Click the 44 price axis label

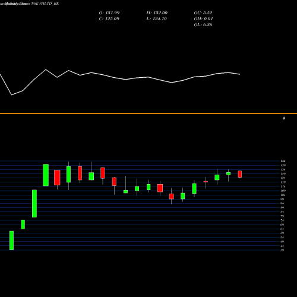click(x=282, y=246)
